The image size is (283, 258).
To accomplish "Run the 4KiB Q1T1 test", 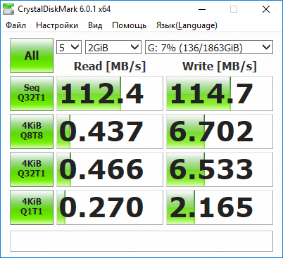I will 32,207.
